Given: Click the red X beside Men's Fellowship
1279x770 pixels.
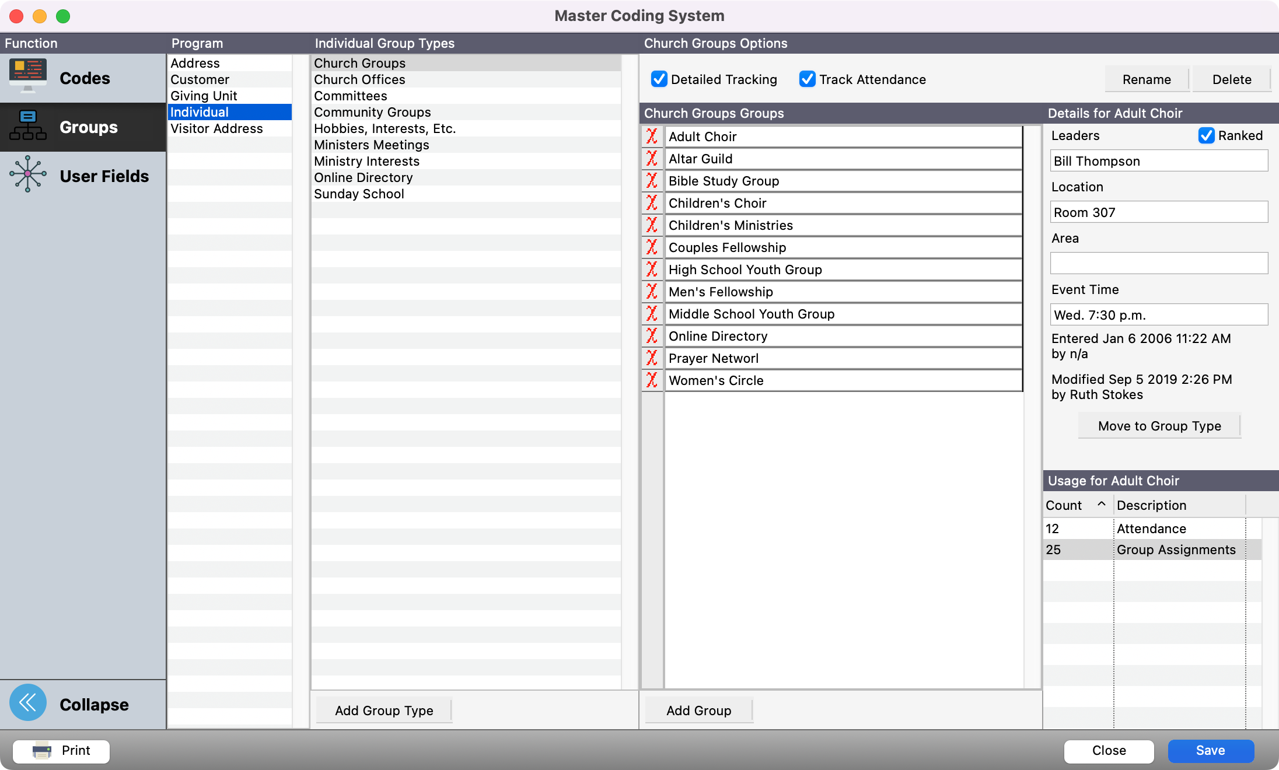Looking at the screenshot, I should (x=652, y=292).
